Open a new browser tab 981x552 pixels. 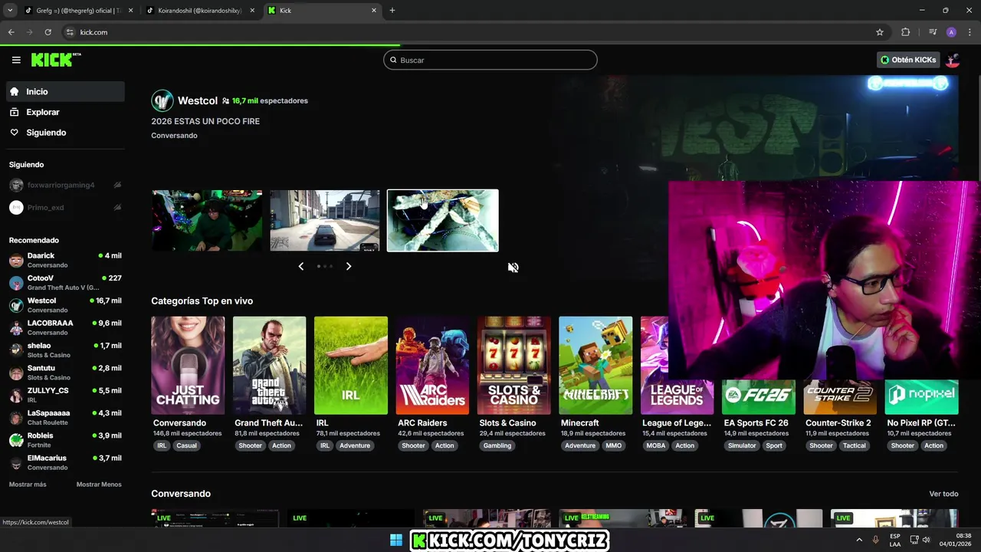(x=392, y=11)
